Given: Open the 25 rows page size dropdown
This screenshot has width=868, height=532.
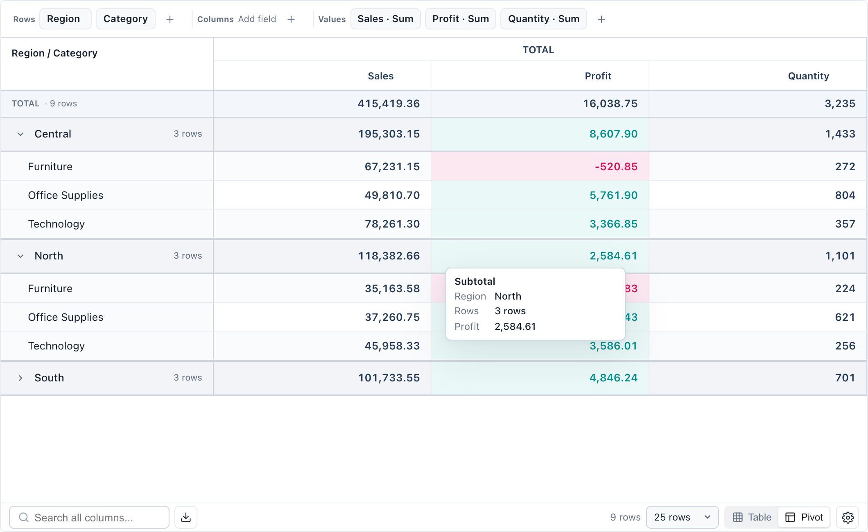Looking at the screenshot, I should [682, 517].
